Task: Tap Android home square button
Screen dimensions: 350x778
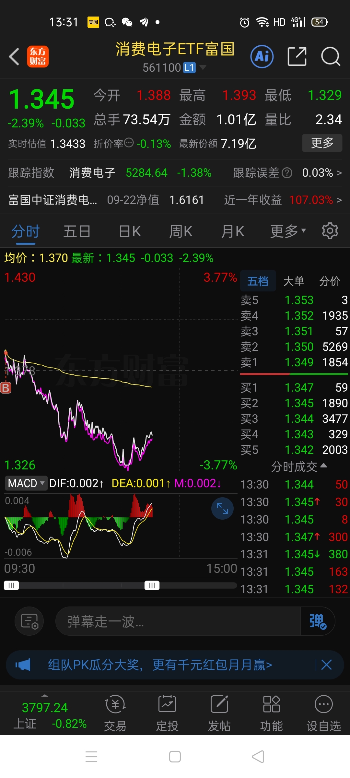Action: [x=175, y=757]
